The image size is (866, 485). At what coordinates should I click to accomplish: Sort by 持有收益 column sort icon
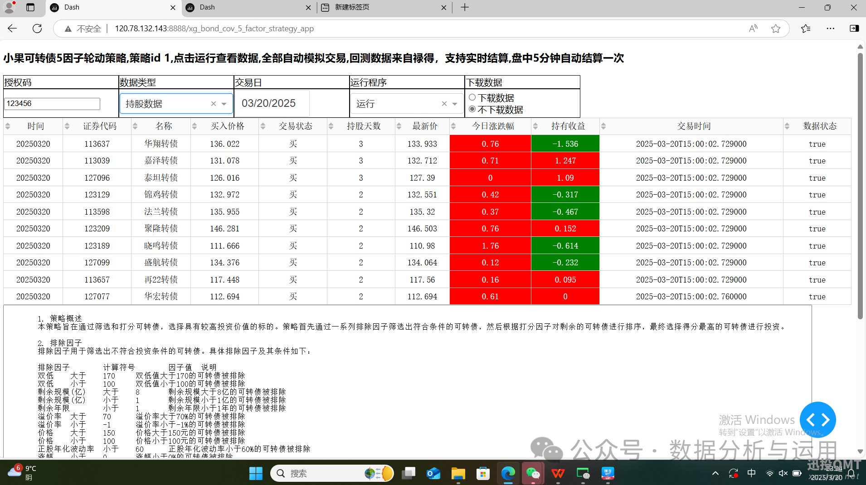click(535, 126)
